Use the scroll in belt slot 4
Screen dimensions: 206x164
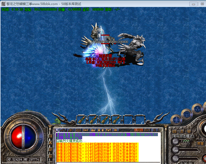116,120
